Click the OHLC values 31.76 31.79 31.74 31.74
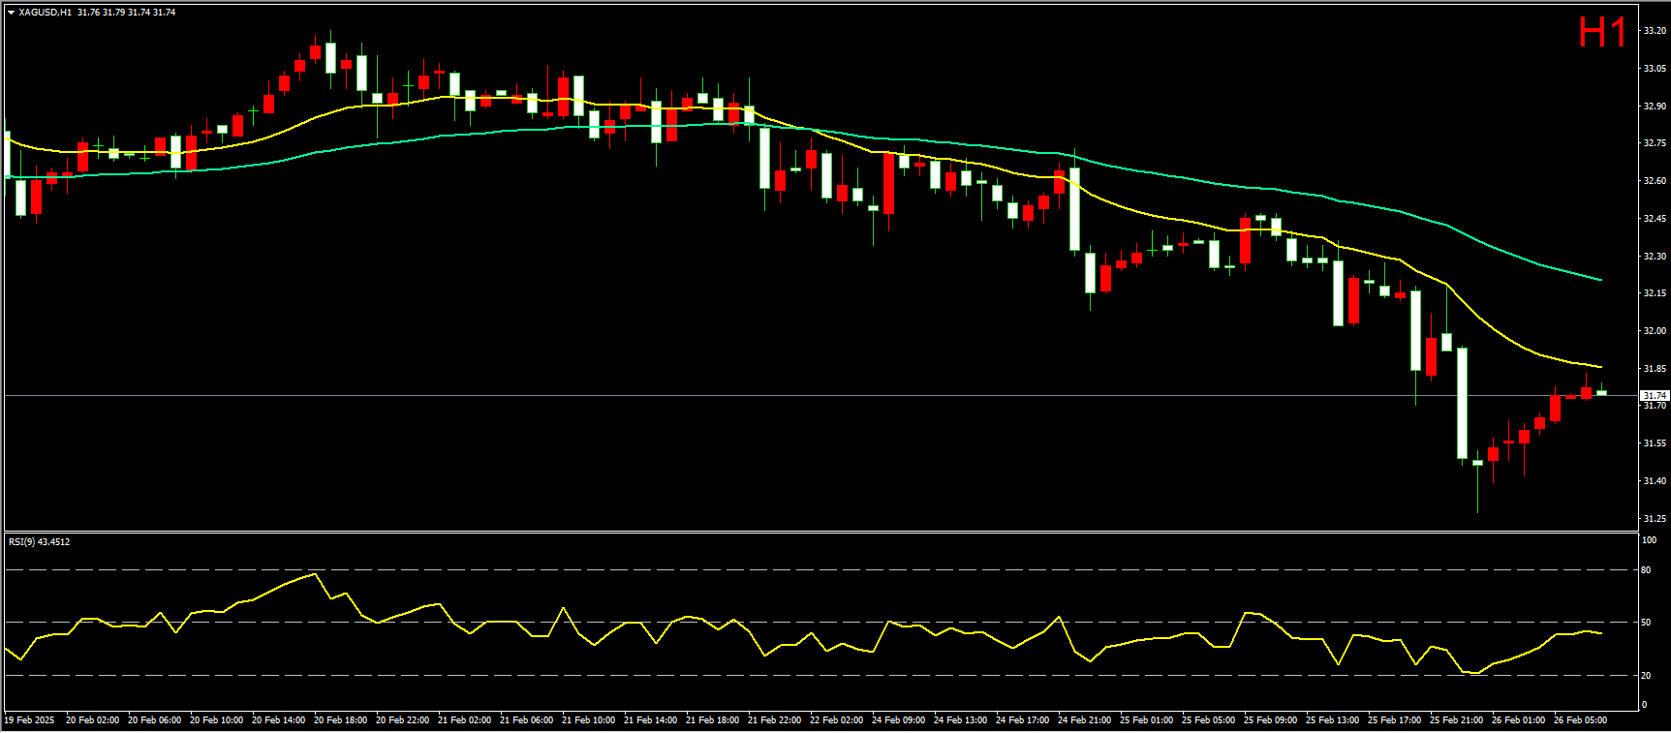The width and height of the screenshot is (1671, 733). [x=127, y=13]
